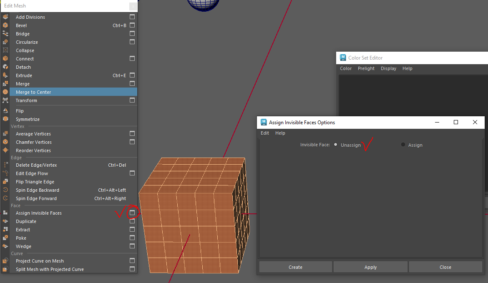Click the Spin Edge Forward icon
Viewport: 488px width, 283px height.
click(5, 198)
